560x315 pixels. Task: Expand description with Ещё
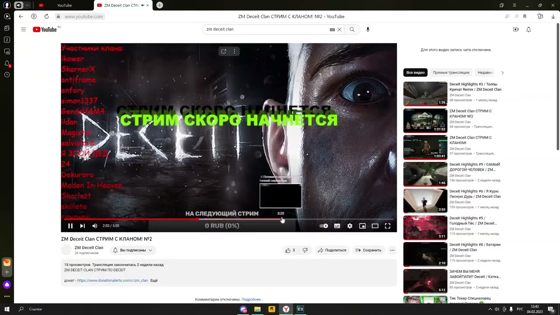point(154,280)
